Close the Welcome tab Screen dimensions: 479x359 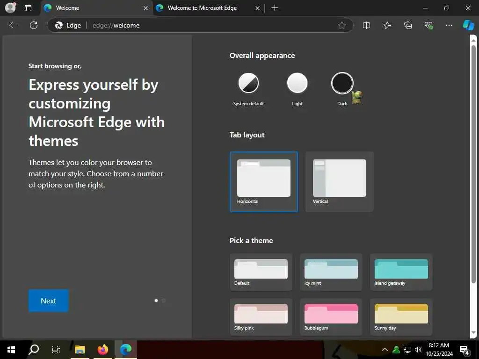(146, 8)
